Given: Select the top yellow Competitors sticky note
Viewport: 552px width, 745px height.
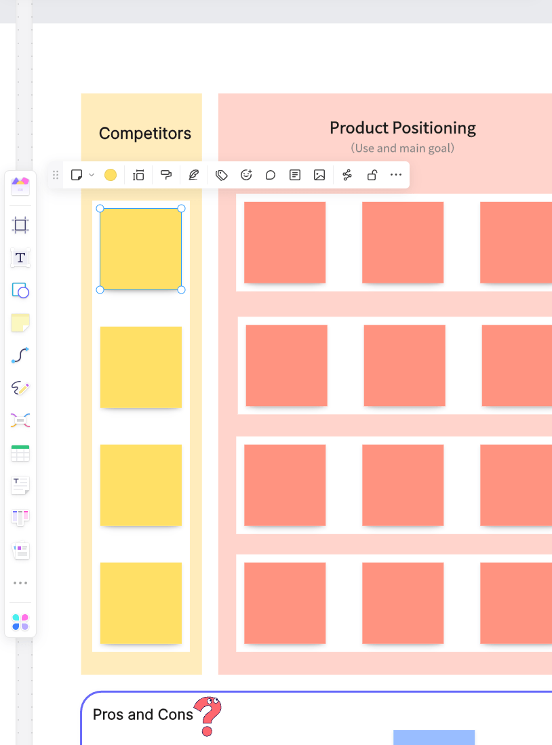Looking at the screenshot, I should (x=140, y=249).
